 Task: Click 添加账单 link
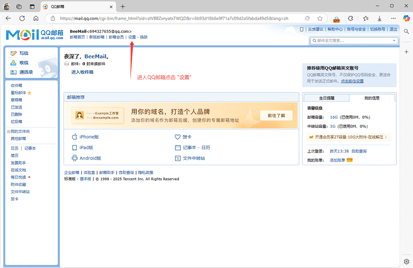tap(337, 160)
